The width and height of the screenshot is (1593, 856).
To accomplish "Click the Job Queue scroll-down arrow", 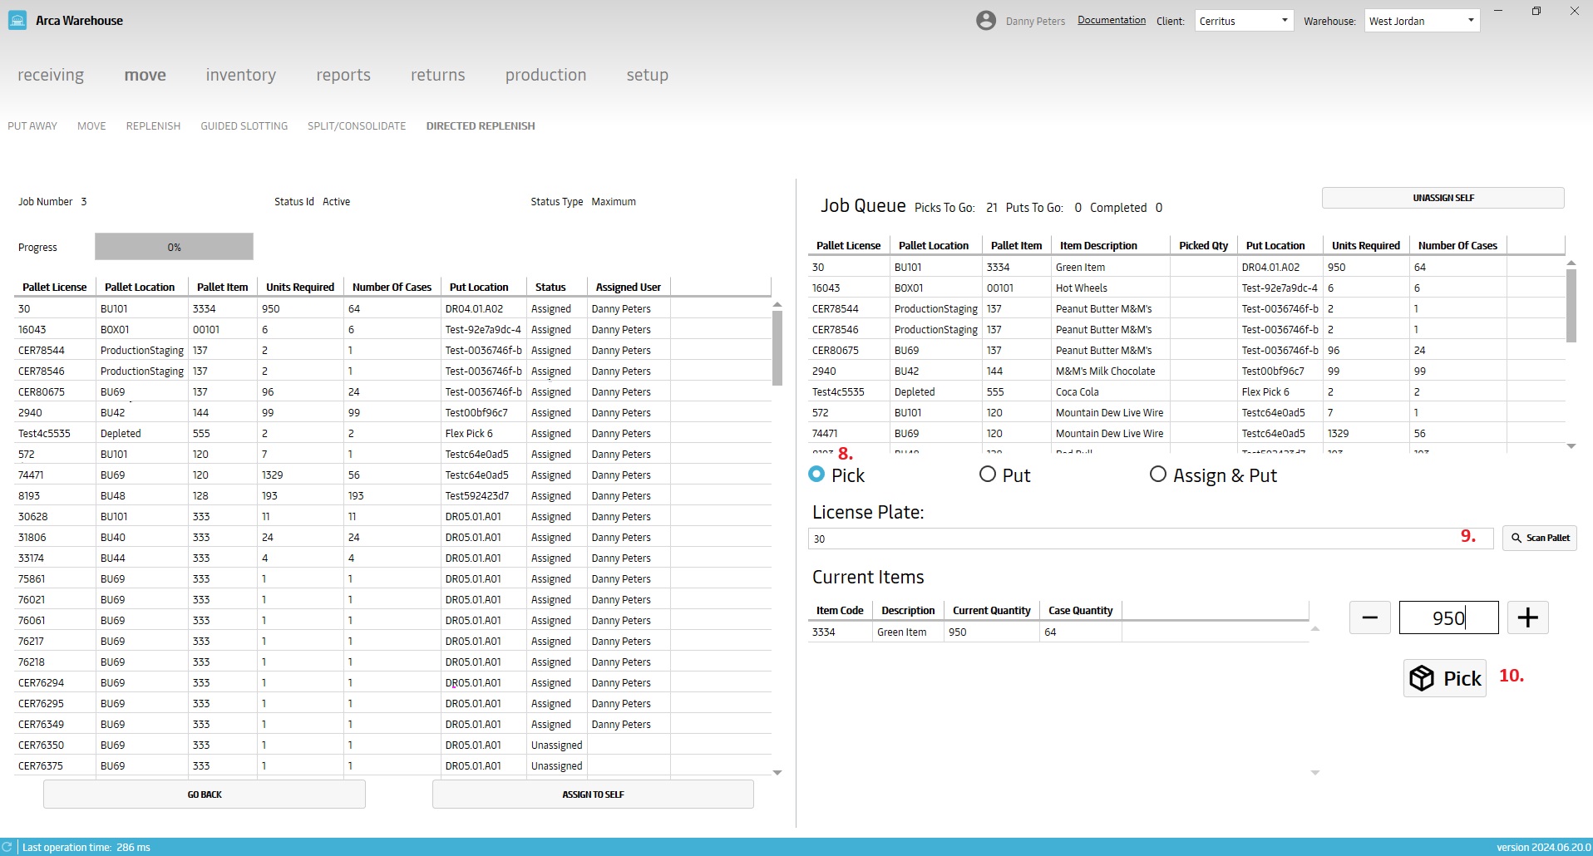I will pos(1571,446).
